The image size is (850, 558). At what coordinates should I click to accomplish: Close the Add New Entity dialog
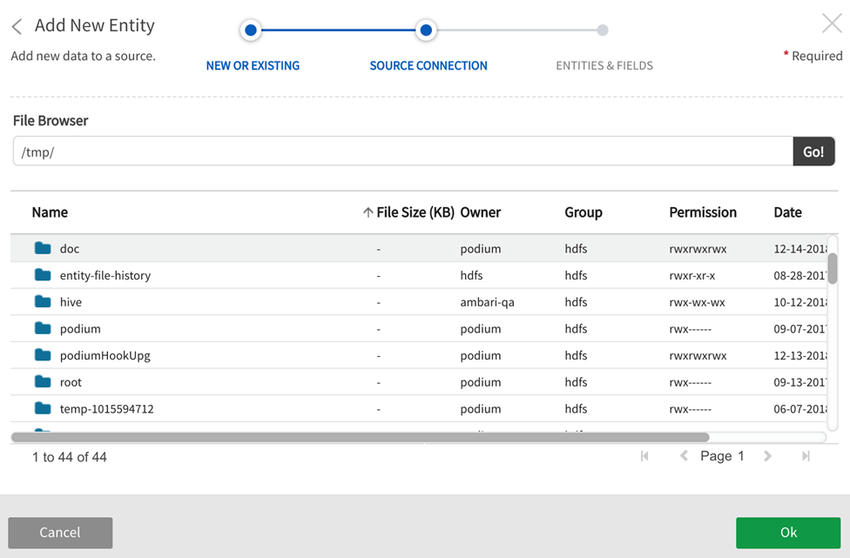pos(832,24)
